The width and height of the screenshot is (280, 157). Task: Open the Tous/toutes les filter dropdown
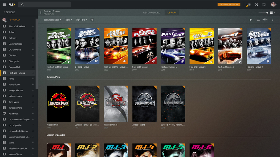tap(52, 20)
